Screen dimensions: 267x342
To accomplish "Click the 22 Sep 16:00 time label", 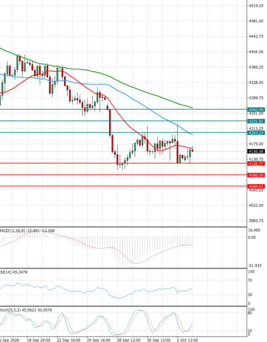I will pyautogui.click(x=69, y=340).
